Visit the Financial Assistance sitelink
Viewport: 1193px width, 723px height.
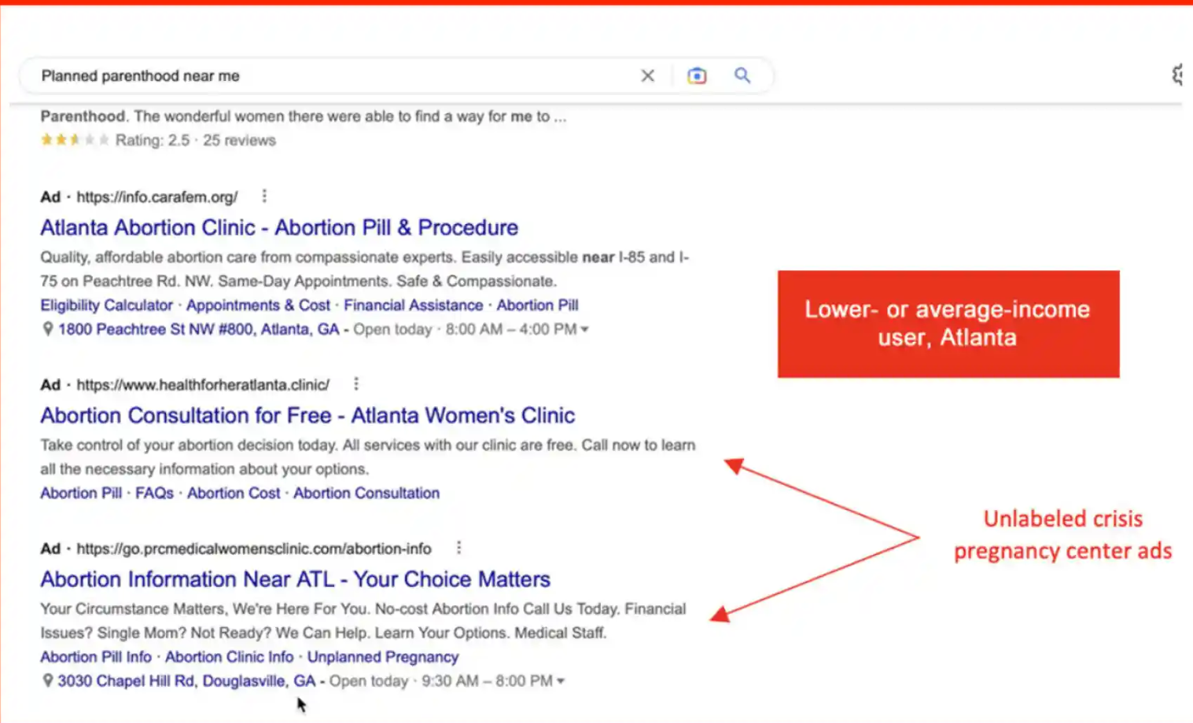413,305
